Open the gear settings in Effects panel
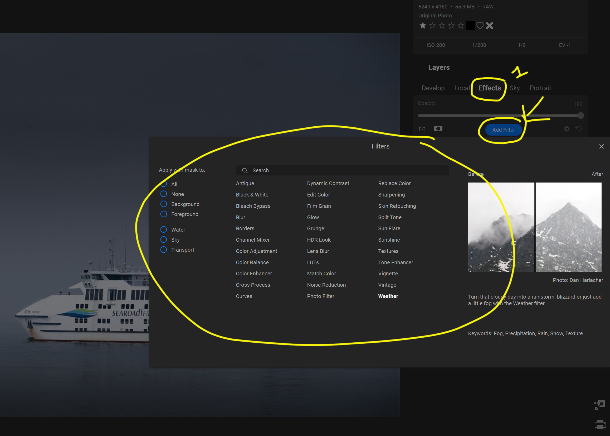This screenshot has width=610, height=436. 567,129
